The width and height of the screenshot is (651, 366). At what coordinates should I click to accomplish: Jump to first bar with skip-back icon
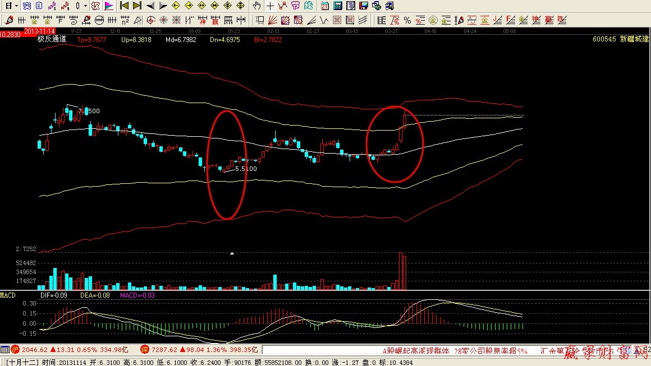(124, 6)
